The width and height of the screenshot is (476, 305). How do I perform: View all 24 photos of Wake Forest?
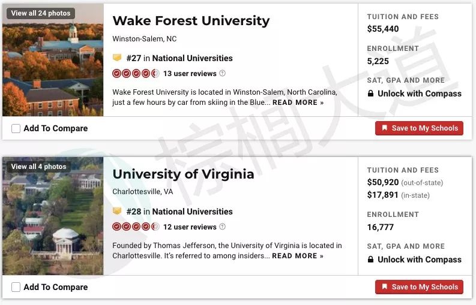pyautogui.click(x=41, y=13)
